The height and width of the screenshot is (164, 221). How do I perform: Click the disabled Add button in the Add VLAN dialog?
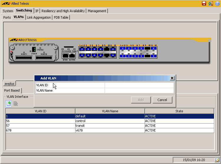point(141,100)
